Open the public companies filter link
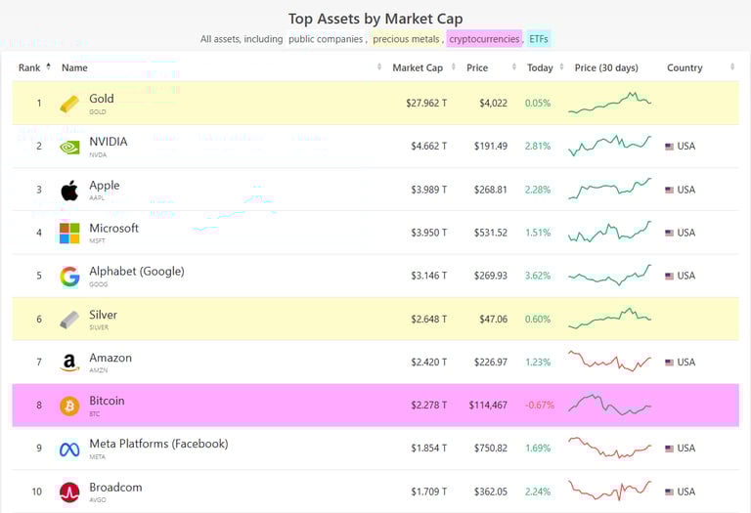 (326, 39)
